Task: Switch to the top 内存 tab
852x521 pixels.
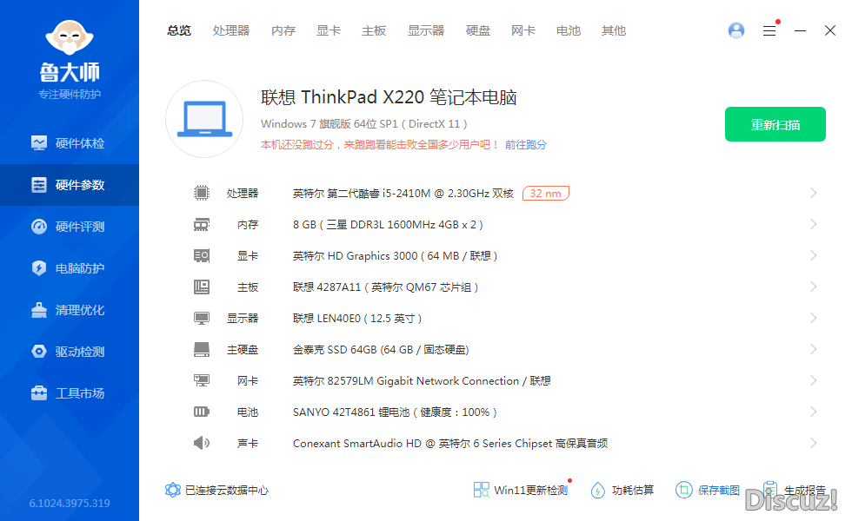Action: pos(283,30)
